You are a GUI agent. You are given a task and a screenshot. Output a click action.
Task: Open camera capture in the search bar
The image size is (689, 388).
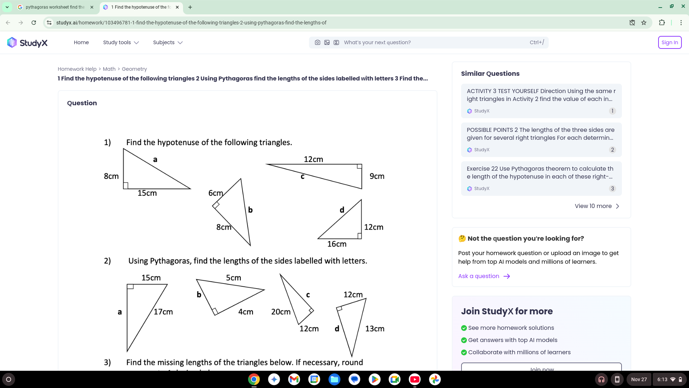click(x=318, y=42)
